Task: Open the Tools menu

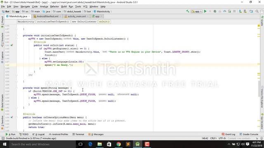Action: point(78,7)
